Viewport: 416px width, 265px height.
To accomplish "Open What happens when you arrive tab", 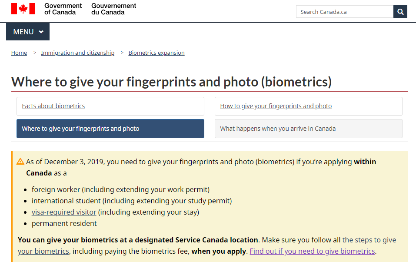I will [308, 129].
